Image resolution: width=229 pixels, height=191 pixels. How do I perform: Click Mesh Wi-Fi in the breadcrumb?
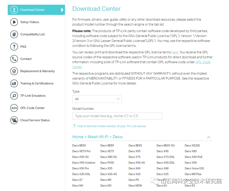pyautogui.click(x=98, y=137)
